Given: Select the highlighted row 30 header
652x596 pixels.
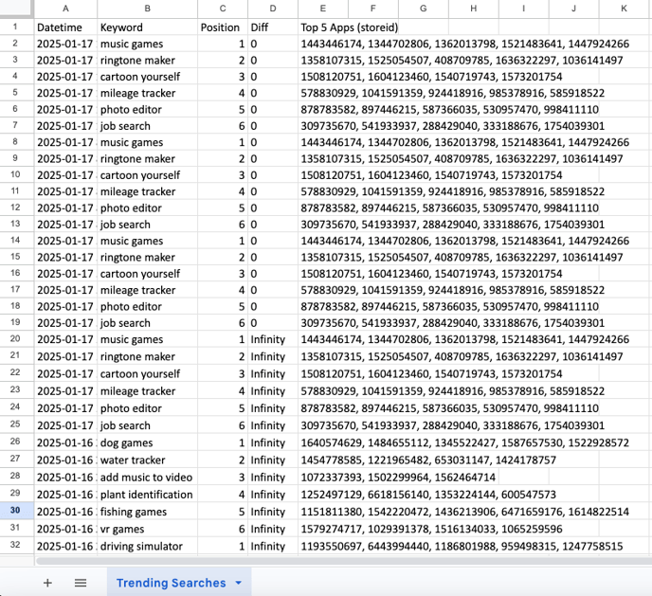Looking at the screenshot, I should [15, 510].
